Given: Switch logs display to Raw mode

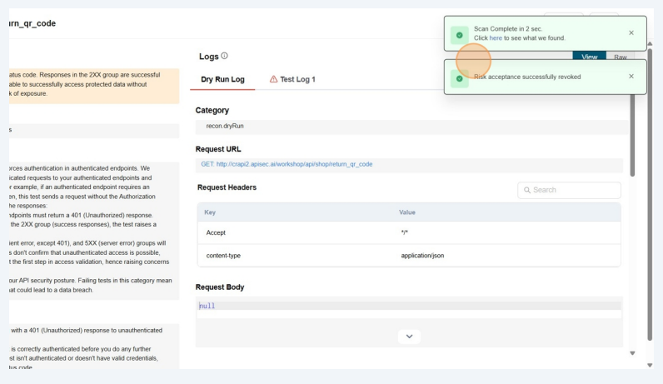Looking at the screenshot, I should tap(620, 57).
